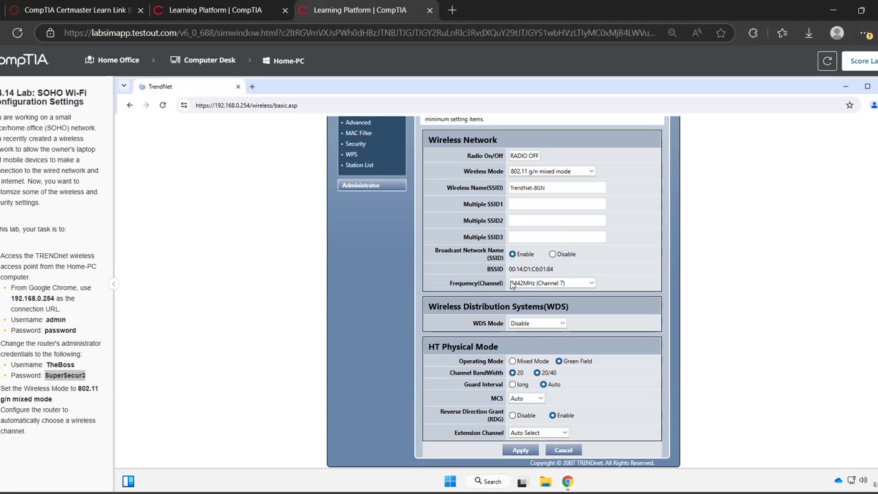Click the blue panel icon at bottom left

click(x=128, y=481)
